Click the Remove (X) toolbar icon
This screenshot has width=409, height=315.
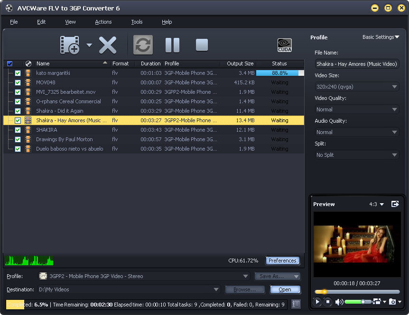coord(107,45)
